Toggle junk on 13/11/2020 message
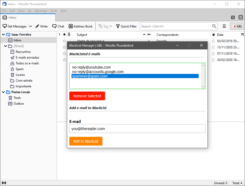 [x=213, y=47]
